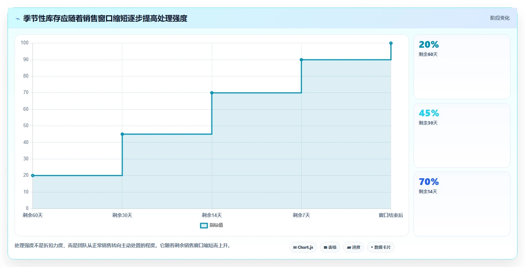This screenshot has height=267, width=525.
Task: Open the 20% 剩余60天 stat card
Action: pos(462,67)
